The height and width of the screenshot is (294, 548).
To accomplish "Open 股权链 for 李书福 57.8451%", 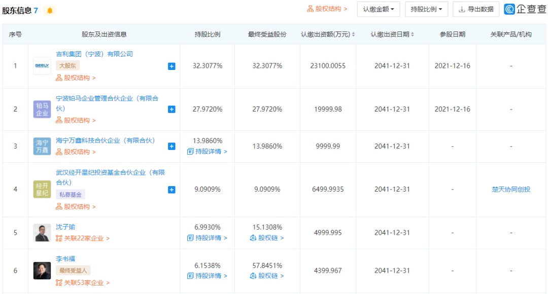I will 267,276.
